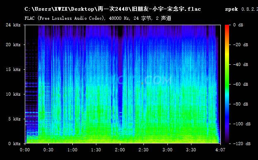Click the 5 kHz frequency axis label
This screenshot has height=160, width=258.
(14, 119)
